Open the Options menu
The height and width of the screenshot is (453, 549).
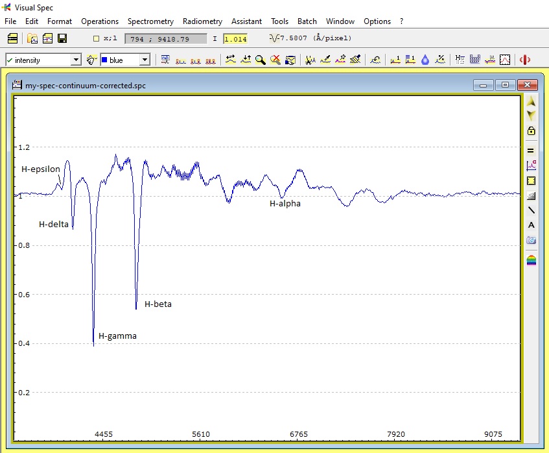point(377,21)
